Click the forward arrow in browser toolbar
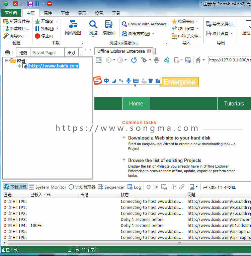 (x=120, y=60)
